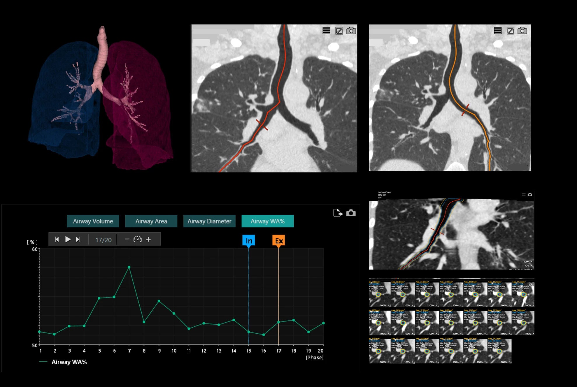Click the data point at phase 9
This screenshot has width=577, height=387.
pyautogui.click(x=159, y=301)
